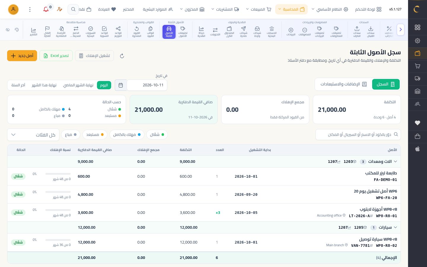This screenshot has height=267, width=427.
Task: Click the refresh icon beside تشغيل الإهلاك
Action: 122,56
